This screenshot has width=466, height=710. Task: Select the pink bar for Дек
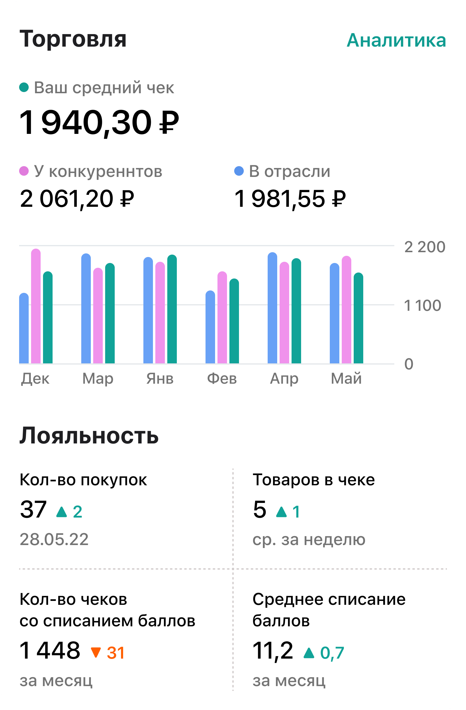36,306
